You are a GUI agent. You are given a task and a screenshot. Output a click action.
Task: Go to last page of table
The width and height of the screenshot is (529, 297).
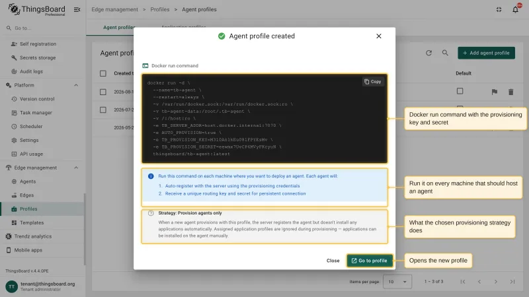(512, 282)
